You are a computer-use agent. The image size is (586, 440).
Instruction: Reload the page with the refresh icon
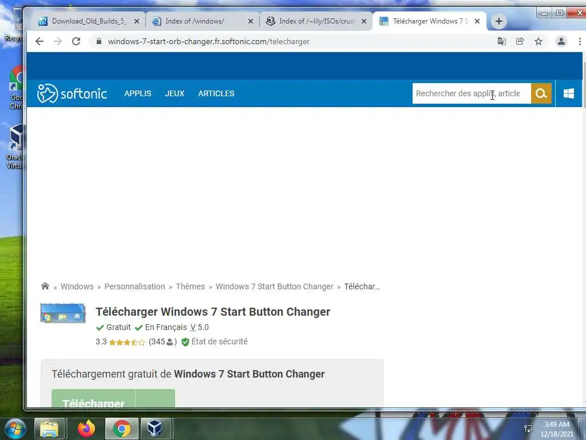[76, 41]
